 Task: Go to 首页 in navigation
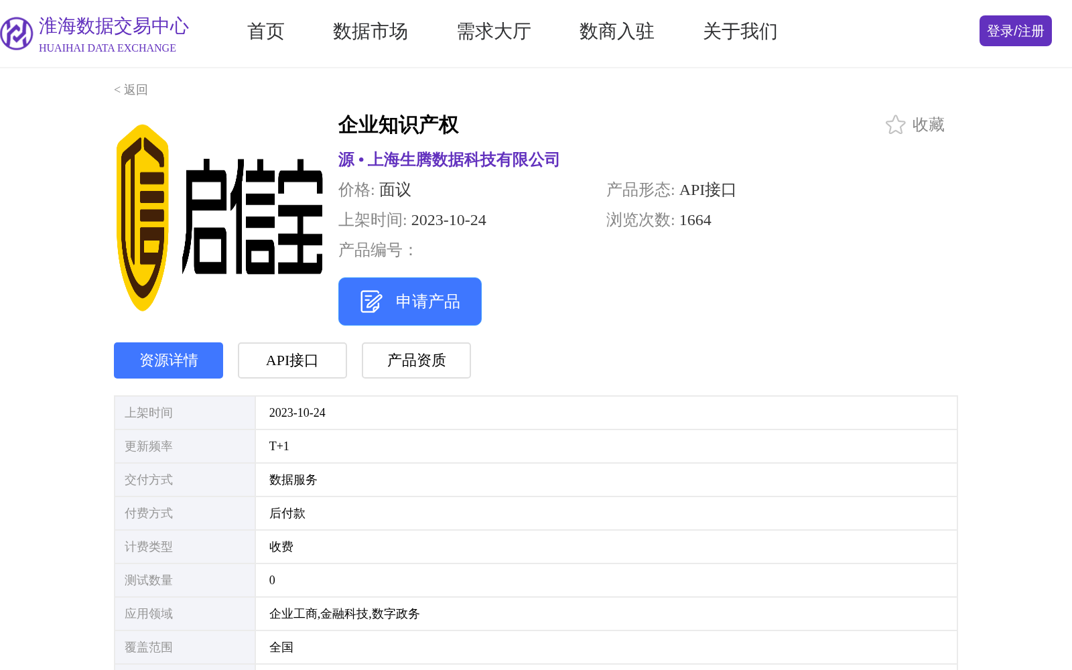pyautogui.click(x=266, y=31)
